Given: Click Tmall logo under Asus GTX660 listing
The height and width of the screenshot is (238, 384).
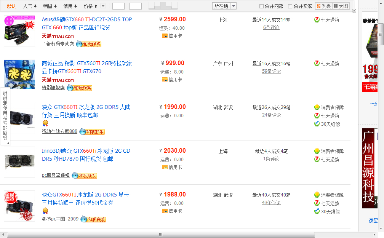Looking at the screenshot, I should pyautogui.click(x=58, y=36).
